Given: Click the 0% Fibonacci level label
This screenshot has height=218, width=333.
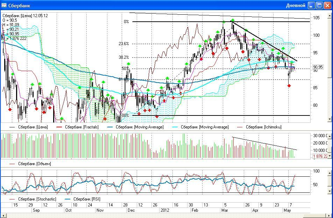Looking at the screenshot, I should click(x=126, y=22).
